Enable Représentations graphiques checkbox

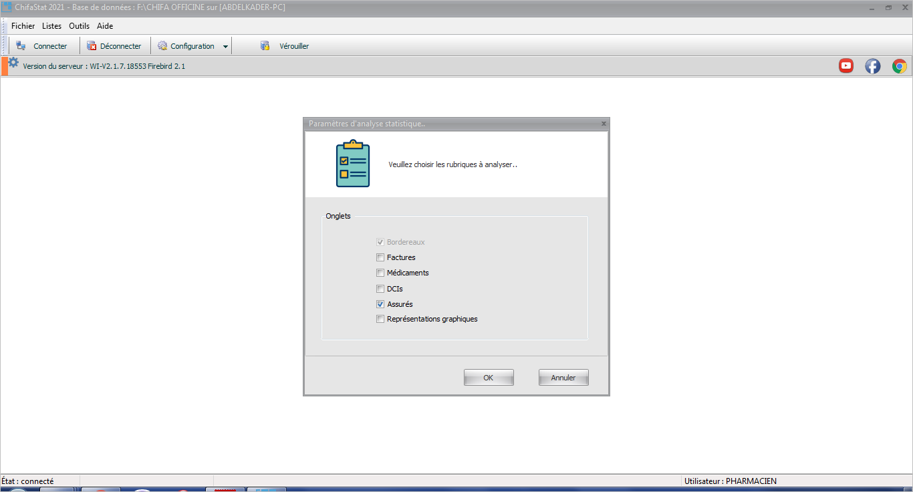click(x=380, y=319)
